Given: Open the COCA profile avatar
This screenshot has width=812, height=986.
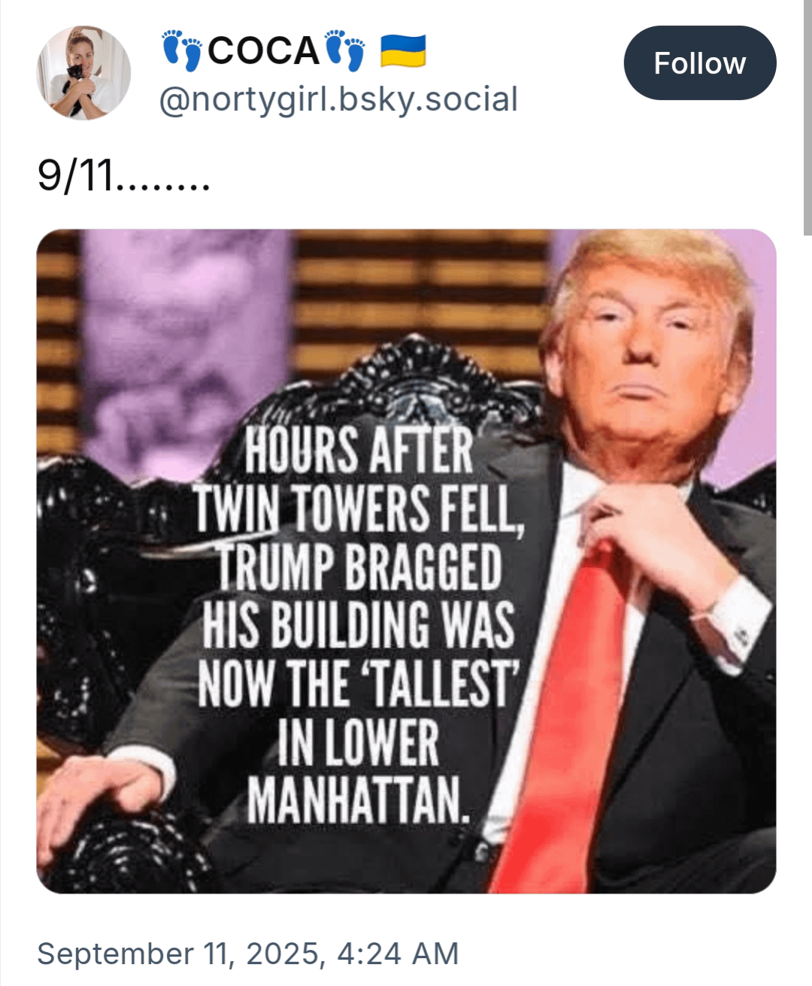Looking at the screenshot, I should coord(83,73).
